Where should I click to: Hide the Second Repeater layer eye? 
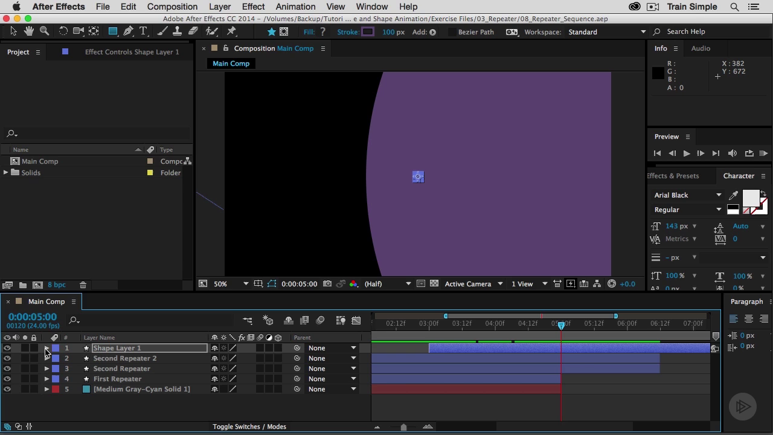7,369
